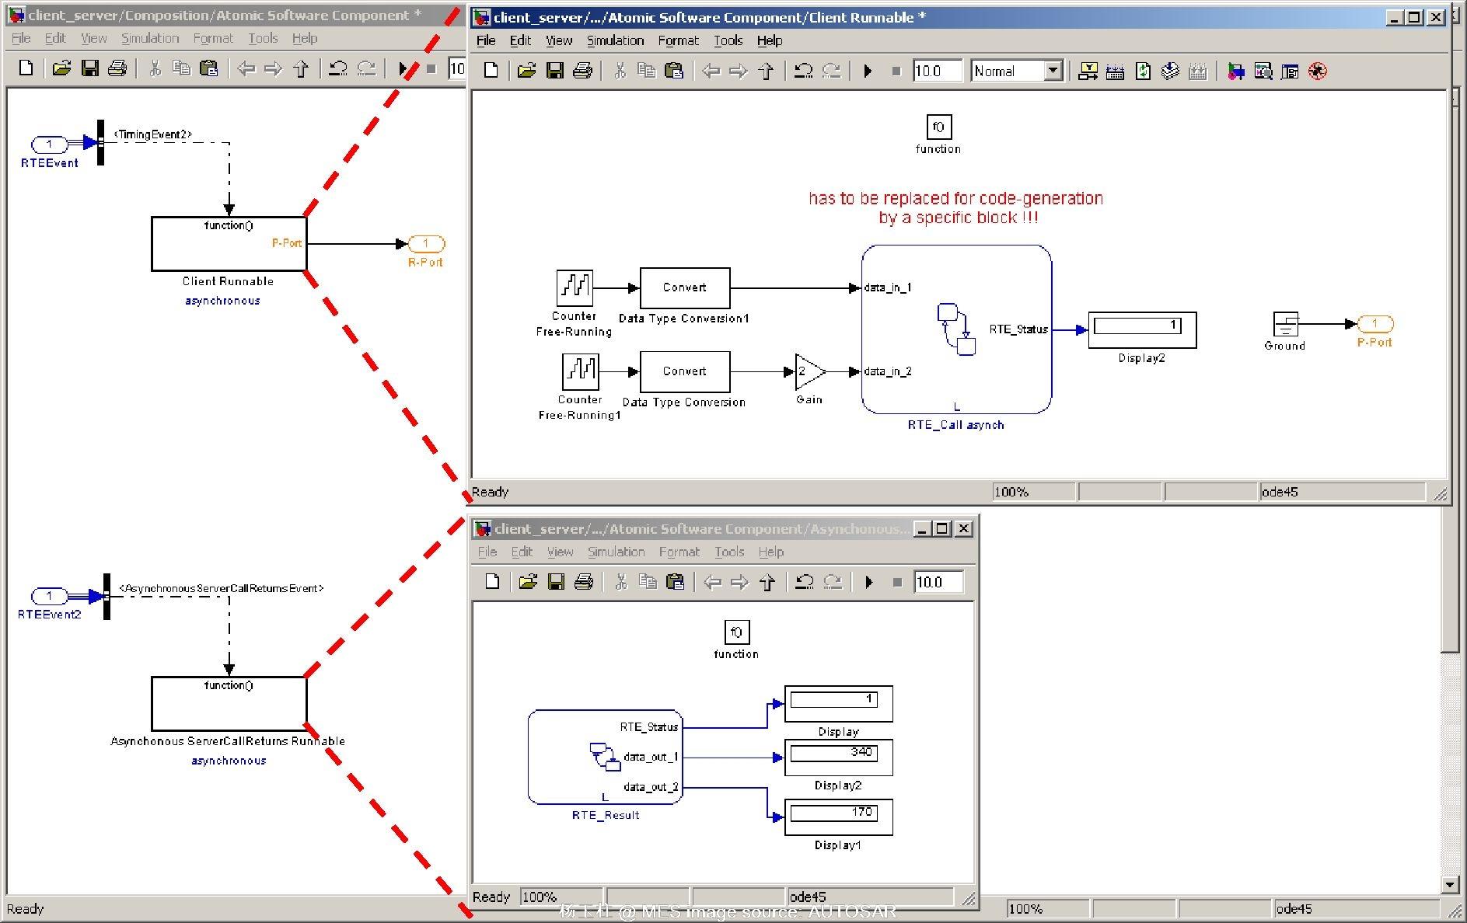Open View menu in Atomic Software Component window

click(x=93, y=38)
